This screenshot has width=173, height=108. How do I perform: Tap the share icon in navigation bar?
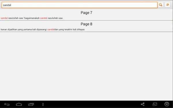click(142, 104)
